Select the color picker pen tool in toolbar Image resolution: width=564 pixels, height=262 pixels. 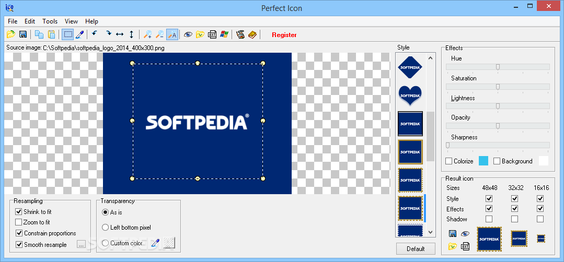click(x=79, y=34)
